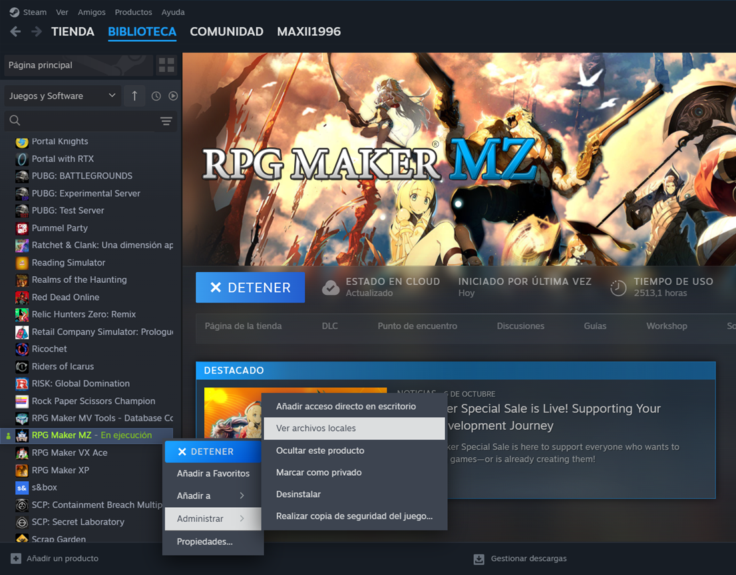The height and width of the screenshot is (575, 736).
Task: Open the Discusiones link
Action: point(520,326)
